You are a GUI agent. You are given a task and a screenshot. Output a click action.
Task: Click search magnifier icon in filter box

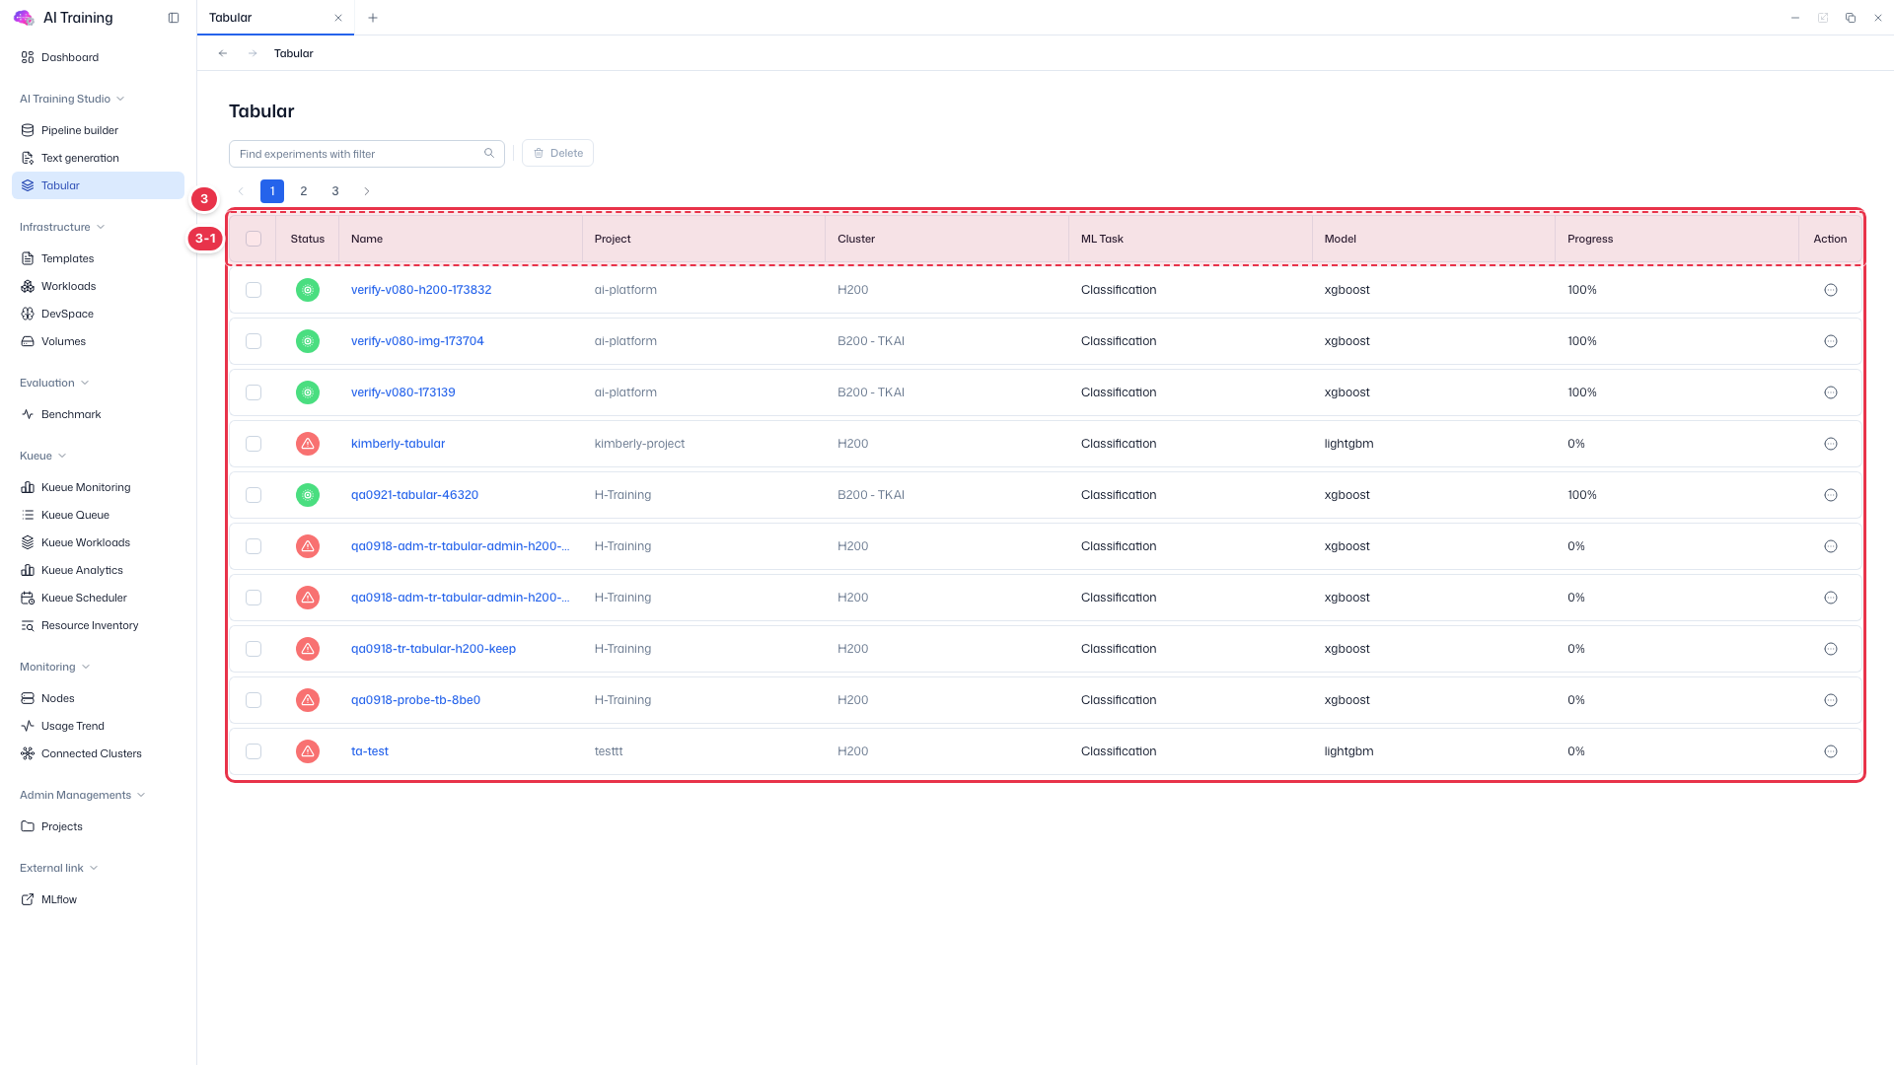coord(489,153)
